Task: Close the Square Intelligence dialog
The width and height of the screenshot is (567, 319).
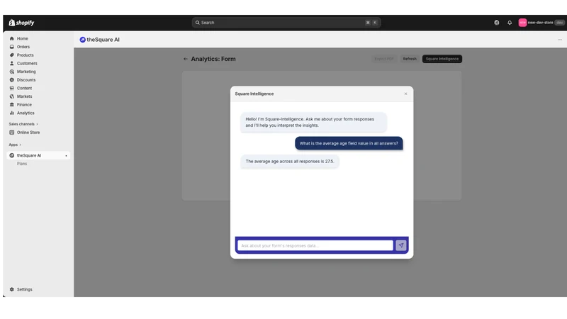Action: pyautogui.click(x=405, y=94)
